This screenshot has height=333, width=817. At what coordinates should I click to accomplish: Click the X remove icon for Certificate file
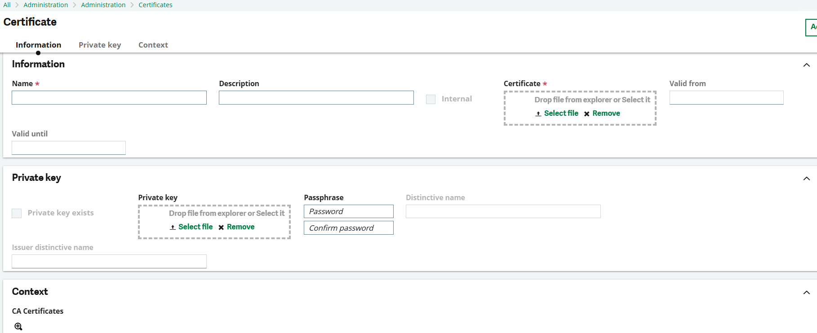(x=586, y=114)
